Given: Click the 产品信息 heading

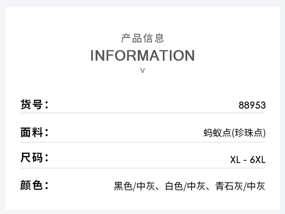Looking at the screenshot, I should point(142,38).
